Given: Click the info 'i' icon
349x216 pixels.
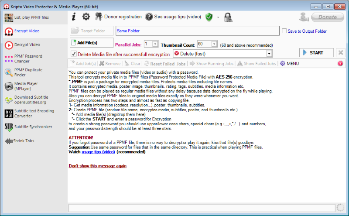Looking at the screenshot, I should pos(74,17).
